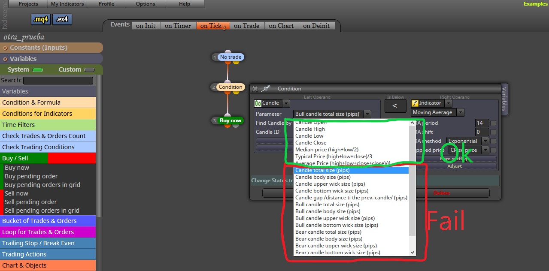Open the Parameter dropdown showing Bull candle total size

[332, 114]
